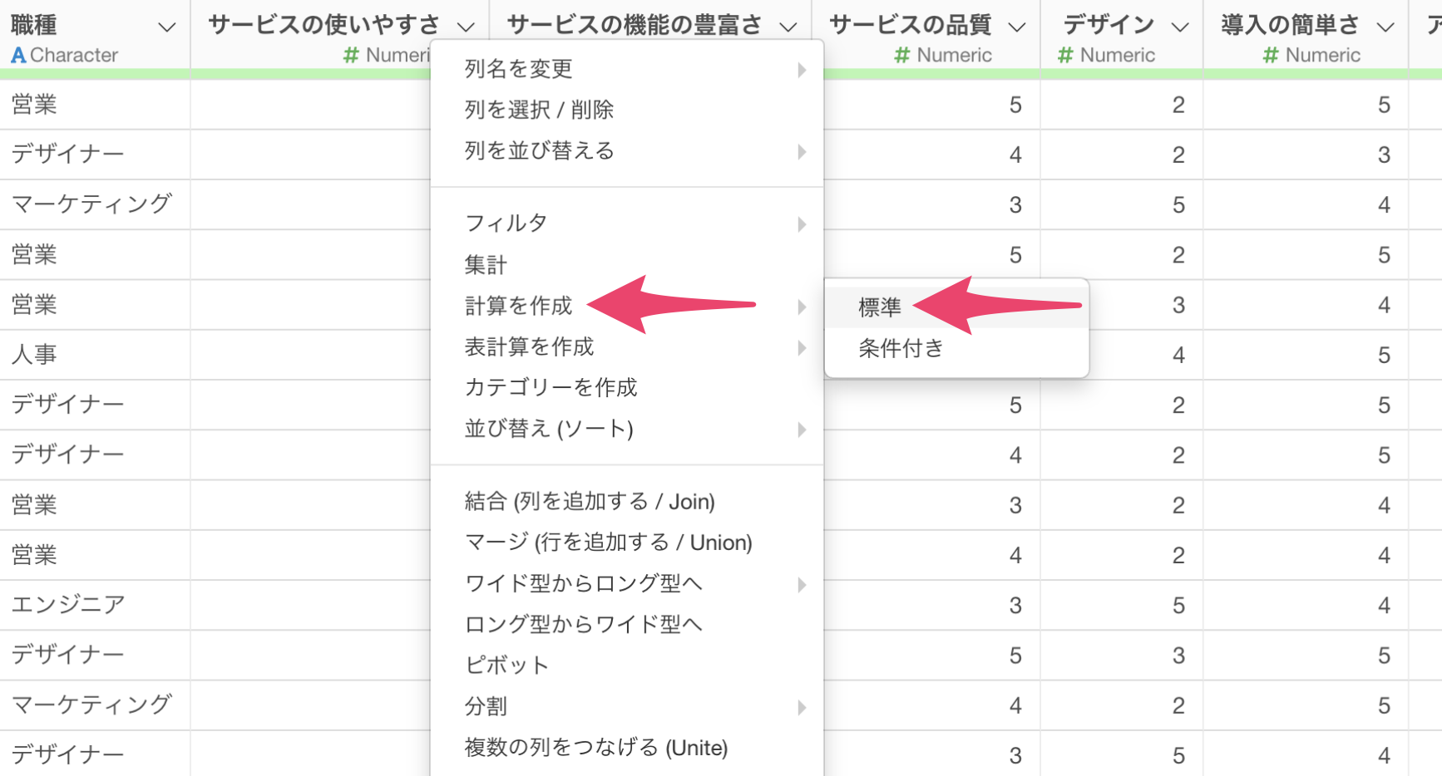
Task: Click Numeric hash icon under サービスの品質
Action: (901, 56)
